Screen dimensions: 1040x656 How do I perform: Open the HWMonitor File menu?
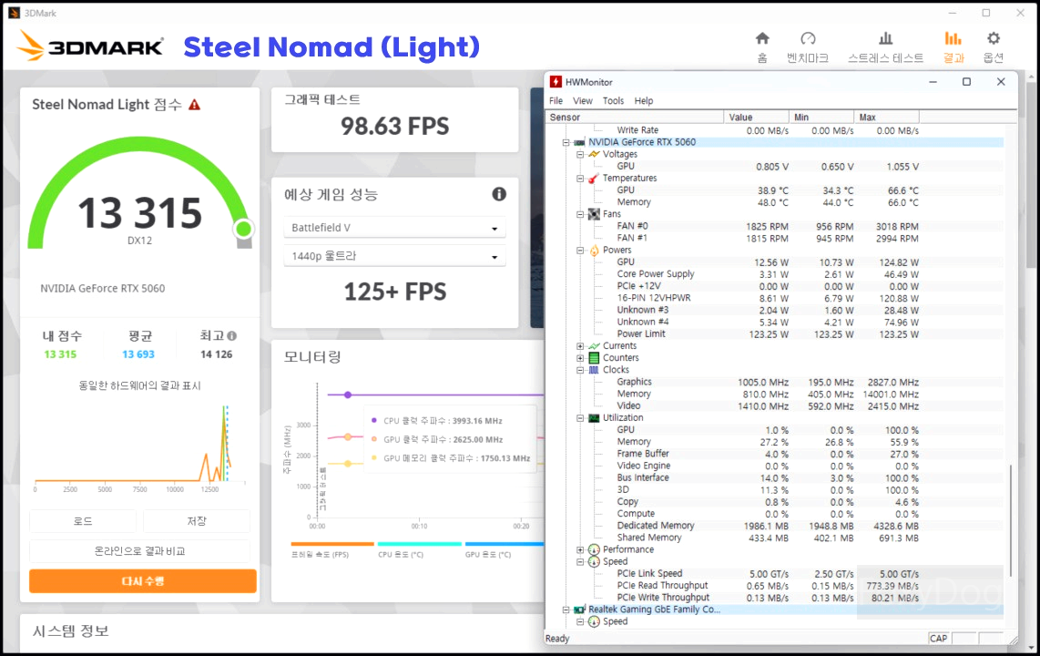tap(556, 101)
